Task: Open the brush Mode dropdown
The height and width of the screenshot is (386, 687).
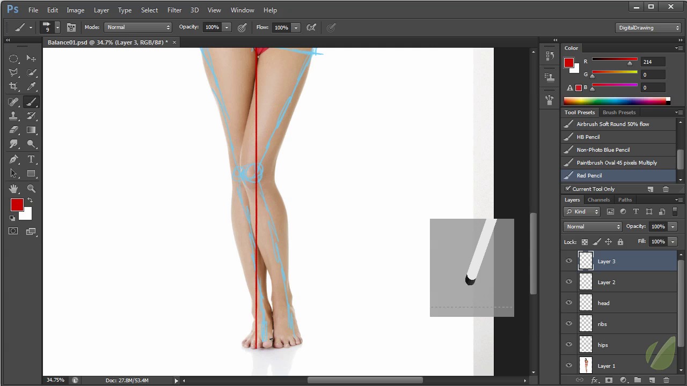Action: (138, 27)
